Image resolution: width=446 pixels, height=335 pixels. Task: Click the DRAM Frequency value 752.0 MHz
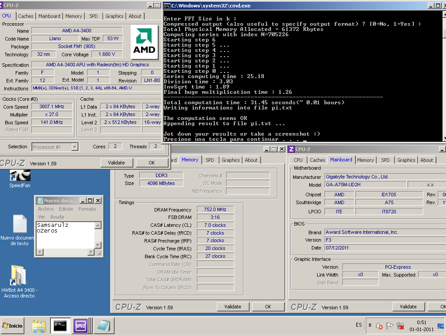[x=215, y=209]
